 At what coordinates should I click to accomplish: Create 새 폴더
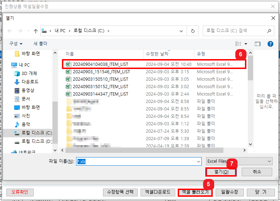(x=40, y=44)
